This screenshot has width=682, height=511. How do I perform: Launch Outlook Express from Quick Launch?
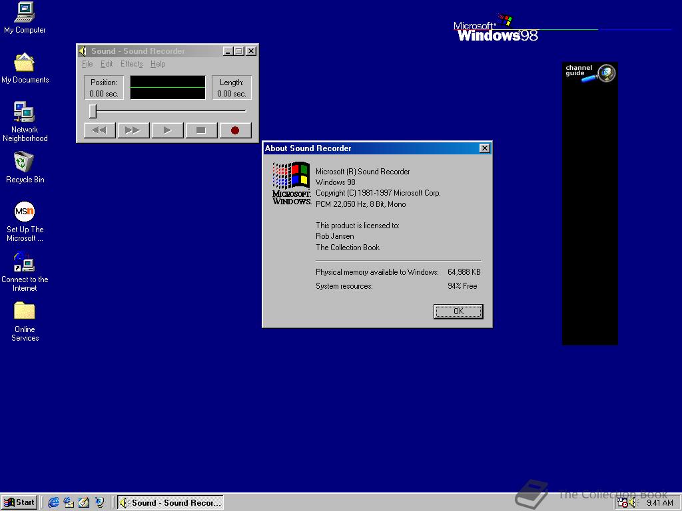[x=69, y=502]
